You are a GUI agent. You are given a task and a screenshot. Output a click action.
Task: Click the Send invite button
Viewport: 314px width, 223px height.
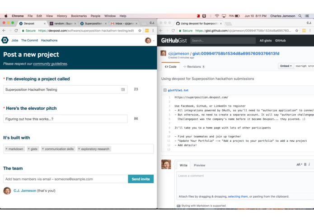(x=141, y=179)
